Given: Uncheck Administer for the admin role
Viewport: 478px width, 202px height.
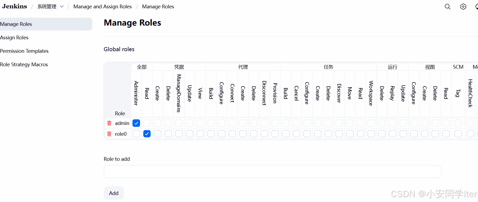Looking at the screenshot, I should (136, 123).
